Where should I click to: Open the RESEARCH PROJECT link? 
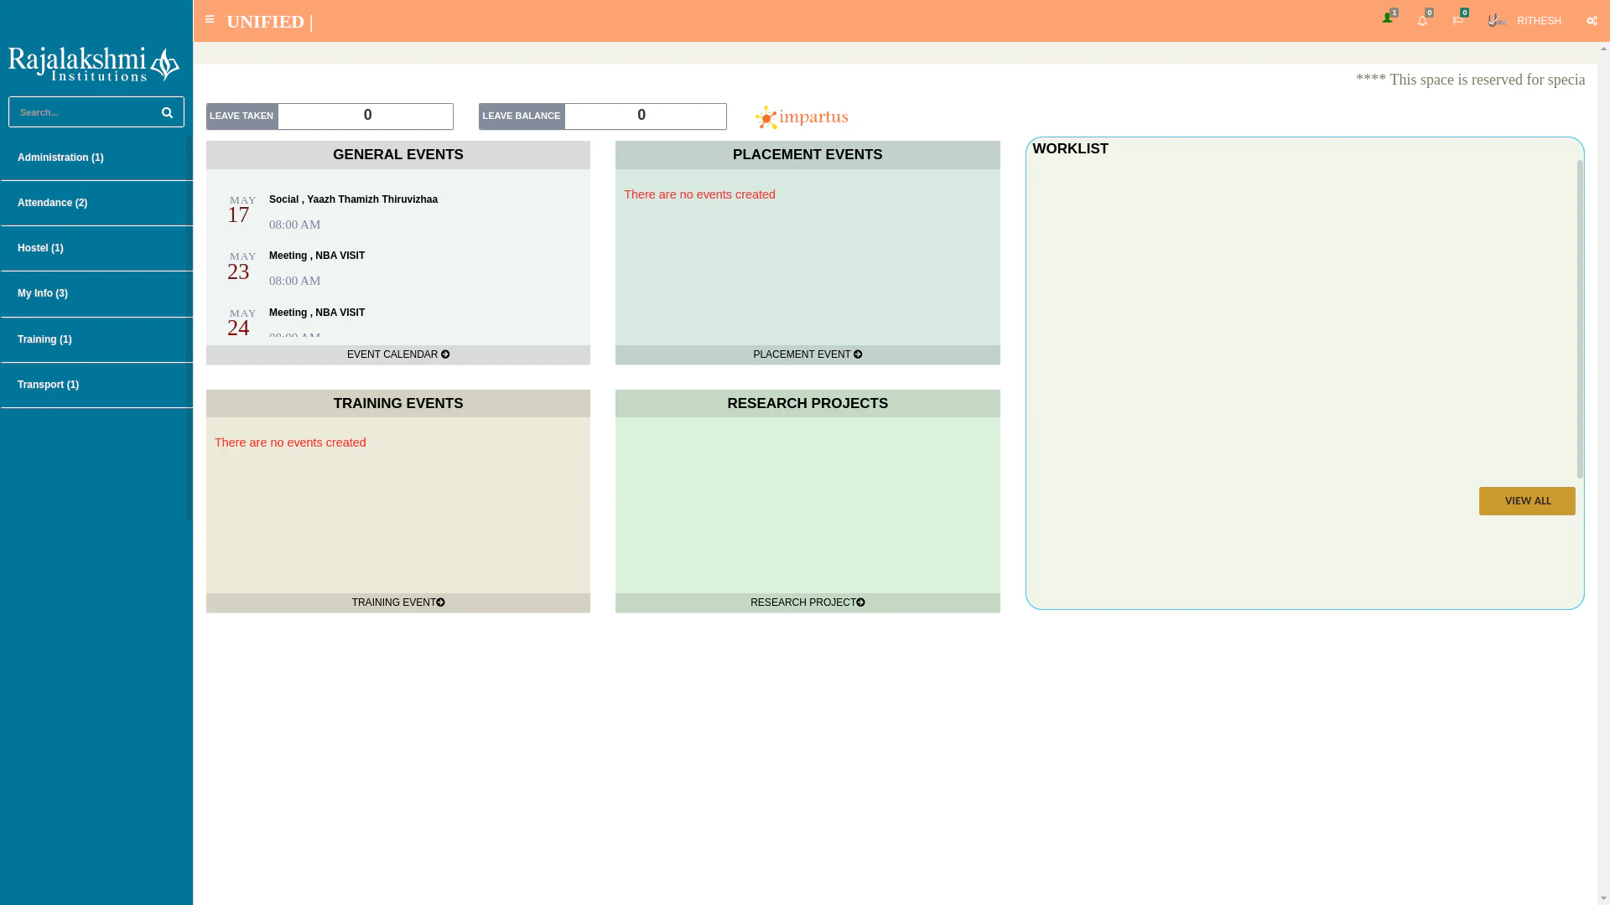pos(808,602)
